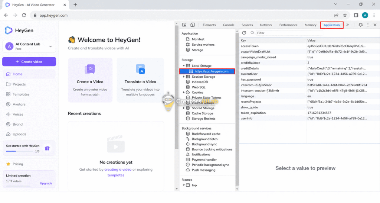Go to Templates in sidebar
380x203 pixels.
[18, 94]
